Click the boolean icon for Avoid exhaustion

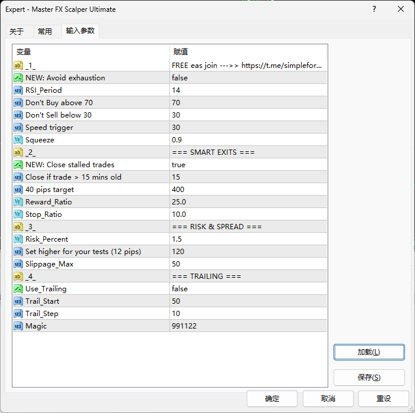click(18, 78)
